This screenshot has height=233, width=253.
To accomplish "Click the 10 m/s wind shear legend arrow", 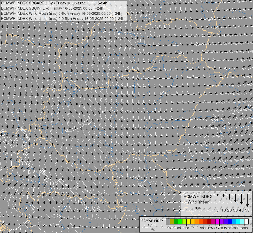I will (x=224, y=195).
